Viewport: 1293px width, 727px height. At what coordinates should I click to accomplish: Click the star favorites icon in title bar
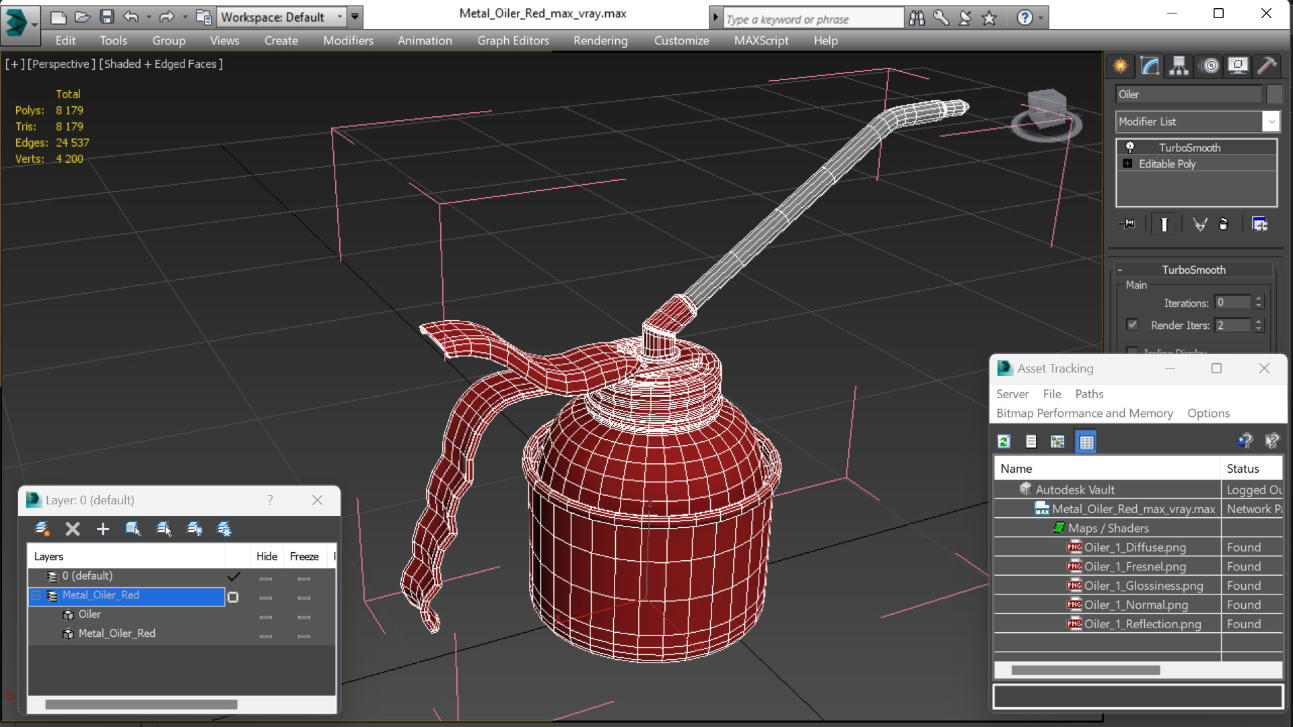[989, 18]
